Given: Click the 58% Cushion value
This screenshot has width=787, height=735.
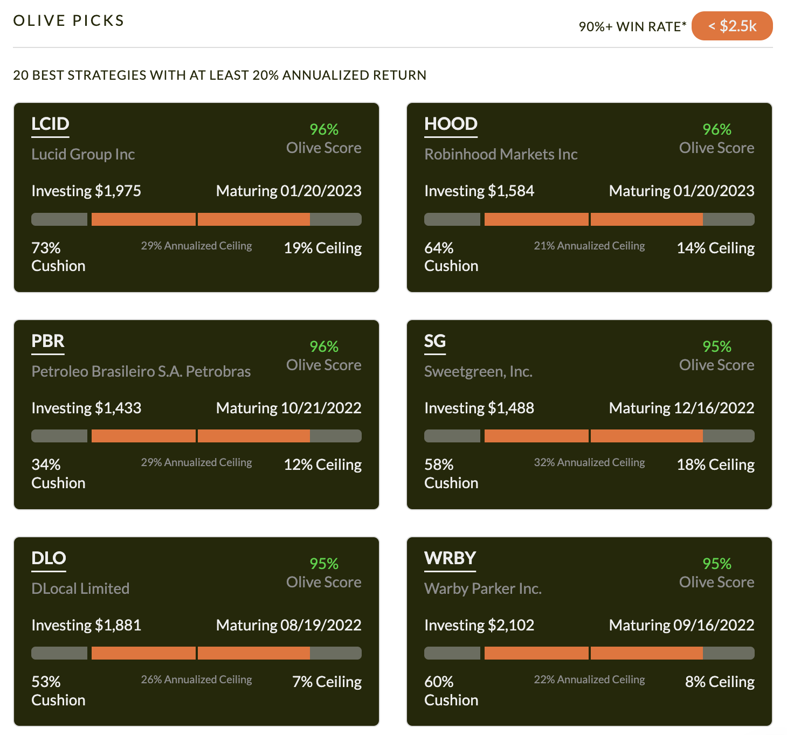Looking at the screenshot, I should click(451, 474).
